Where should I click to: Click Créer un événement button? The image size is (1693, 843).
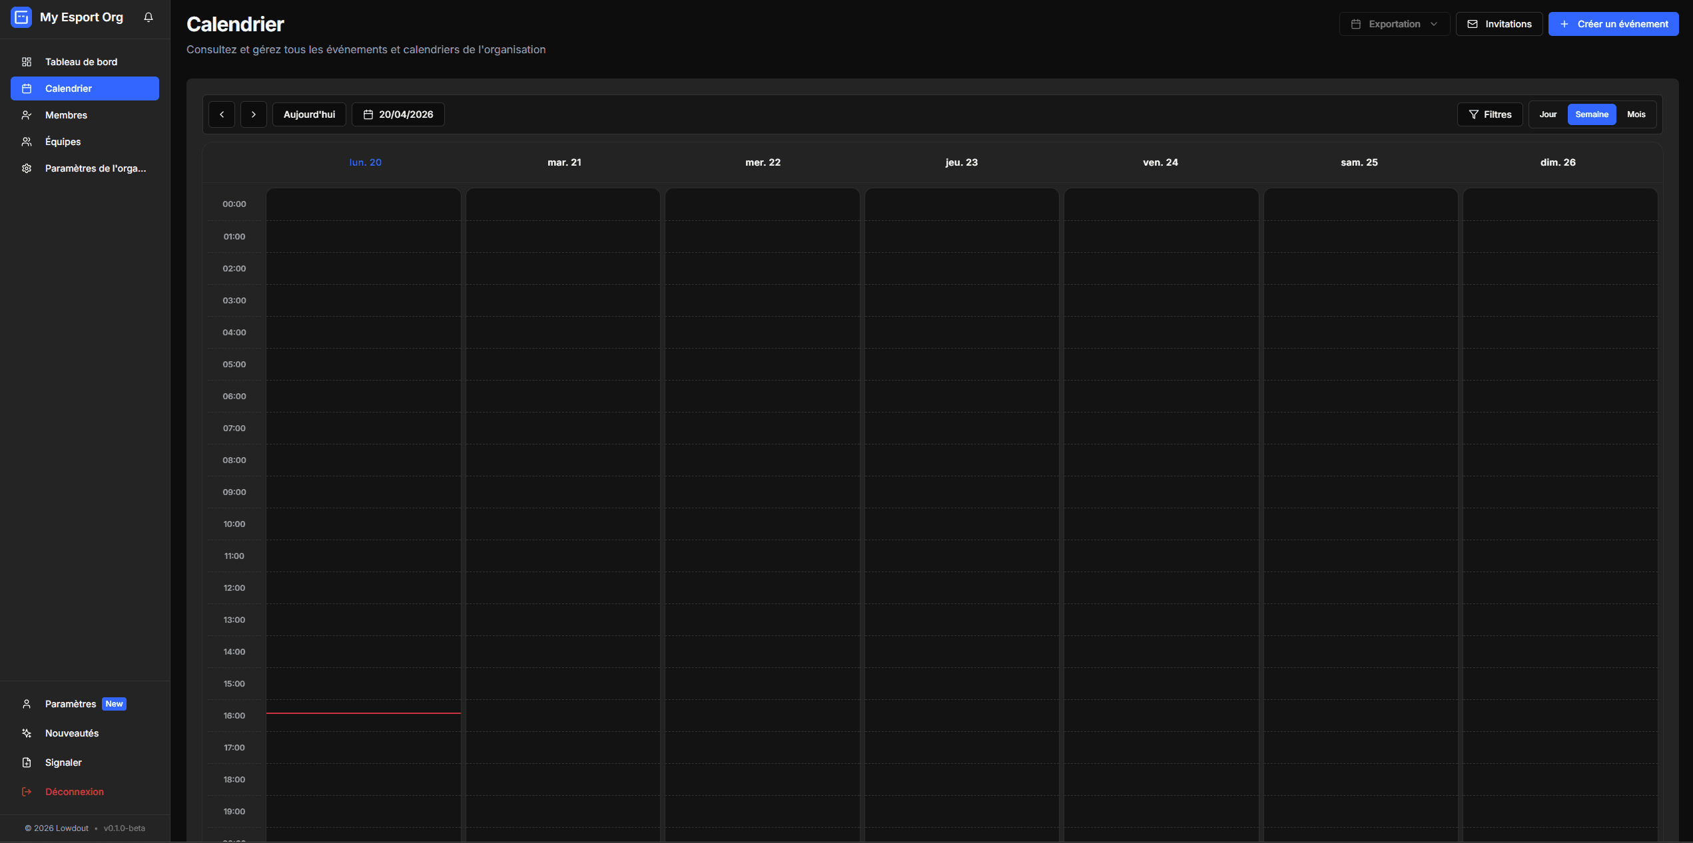[1613, 24]
